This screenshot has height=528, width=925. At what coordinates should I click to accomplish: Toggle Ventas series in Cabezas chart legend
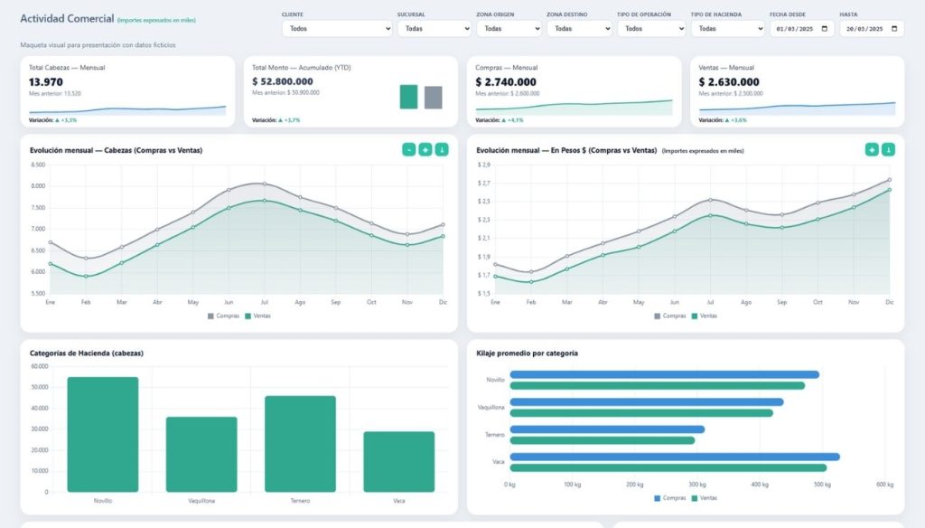coord(257,316)
